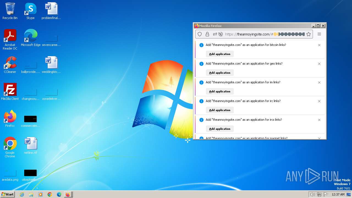Click the Firefox tracking protection shield icon
Screen dimensions: 352x198
click(200, 34)
